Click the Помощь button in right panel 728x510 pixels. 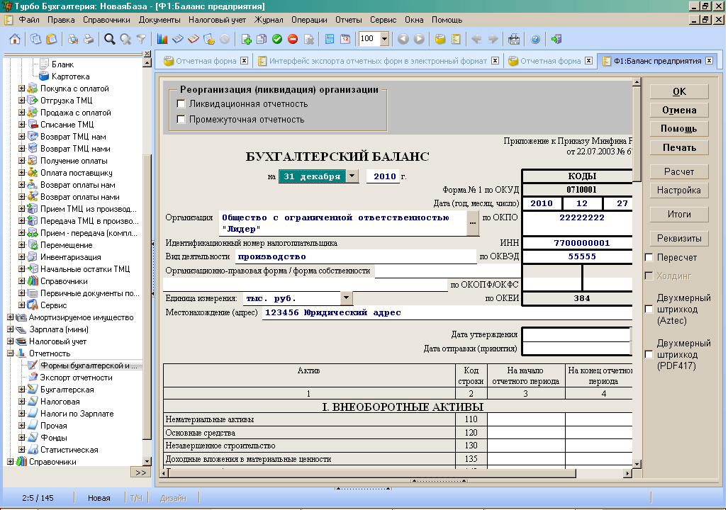[x=679, y=128]
